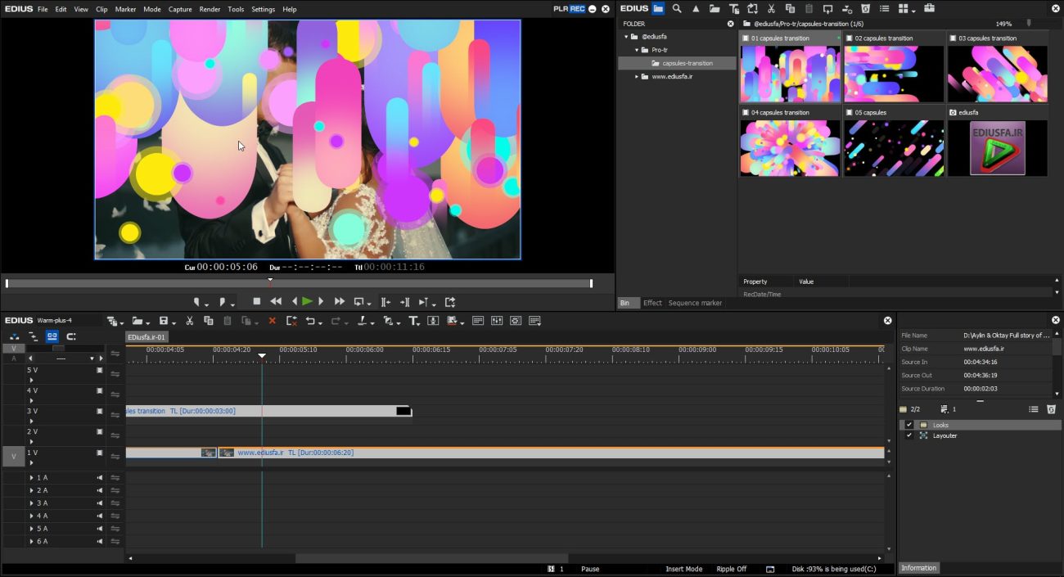Toggle the Audio Mixer icon

(496, 321)
